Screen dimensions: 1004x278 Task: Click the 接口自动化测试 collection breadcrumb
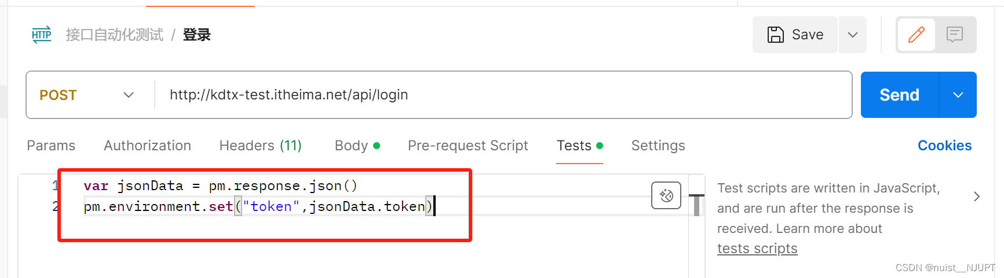(115, 35)
